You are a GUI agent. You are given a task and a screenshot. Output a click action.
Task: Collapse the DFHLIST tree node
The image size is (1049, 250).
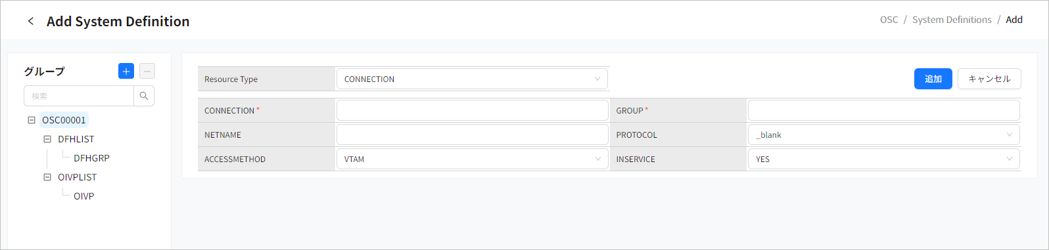pyautogui.click(x=47, y=139)
